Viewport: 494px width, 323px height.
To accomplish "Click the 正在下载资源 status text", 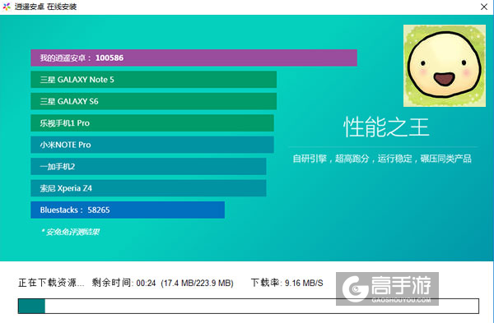I will pyautogui.click(x=51, y=283).
